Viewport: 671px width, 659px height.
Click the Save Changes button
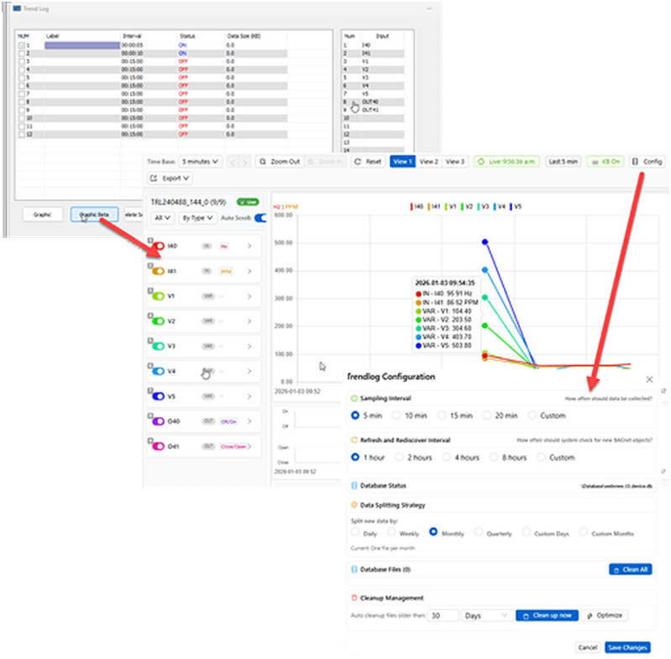click(626, 647)
